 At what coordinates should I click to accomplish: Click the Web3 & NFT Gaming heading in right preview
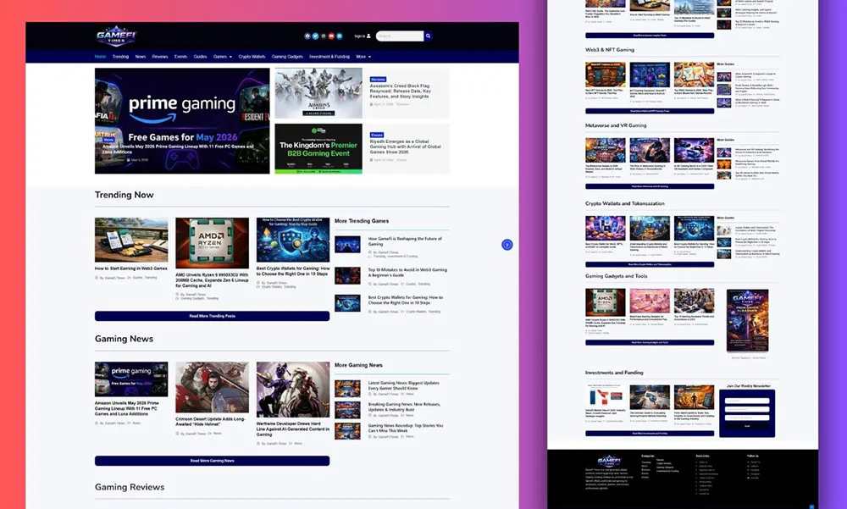pos(610,50)
